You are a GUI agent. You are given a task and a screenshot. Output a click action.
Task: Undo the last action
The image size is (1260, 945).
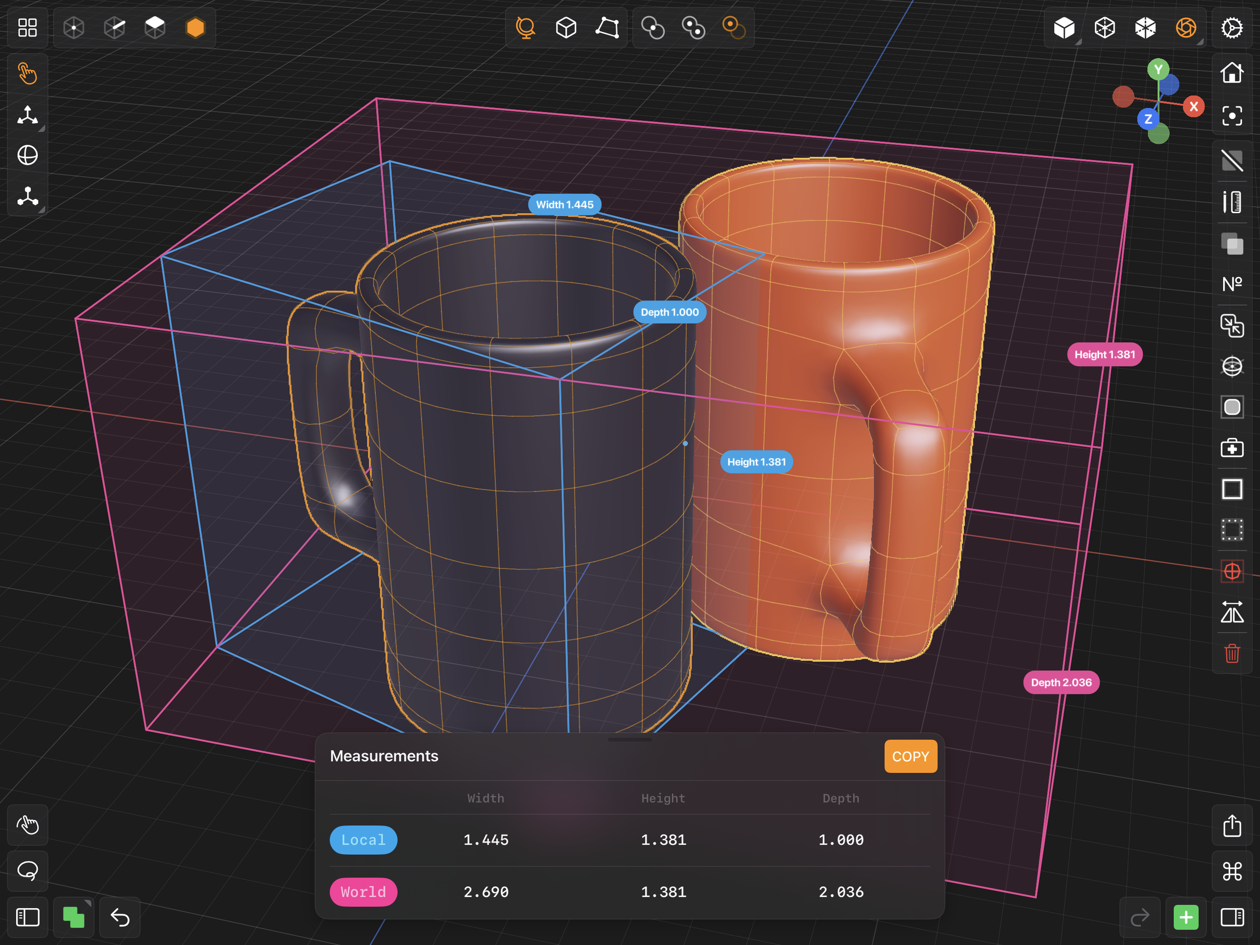point(119,917)
